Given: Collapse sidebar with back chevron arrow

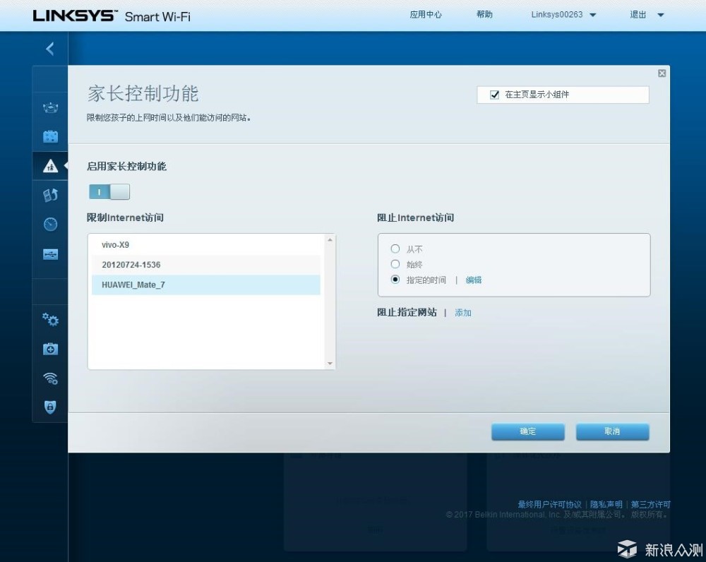Looking at the screenshot, I should pyautogui.click(x=50, y=49).
